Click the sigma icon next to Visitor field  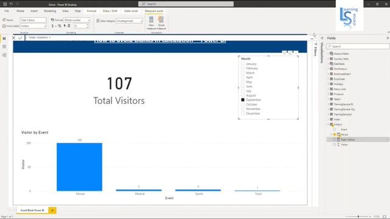point(339,145)
